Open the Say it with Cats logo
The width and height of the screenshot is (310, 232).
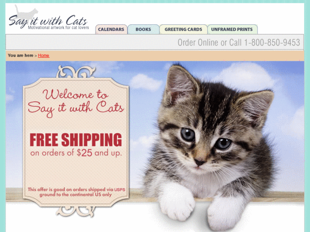pos(49,17)
